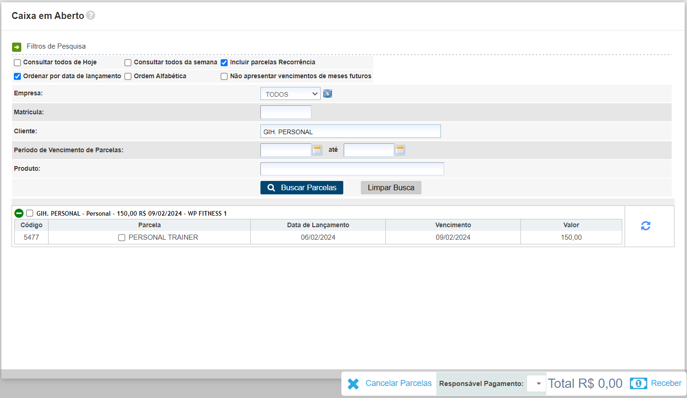Click the refresh icon beside Empresa dropdown

(x=328, y=93)
